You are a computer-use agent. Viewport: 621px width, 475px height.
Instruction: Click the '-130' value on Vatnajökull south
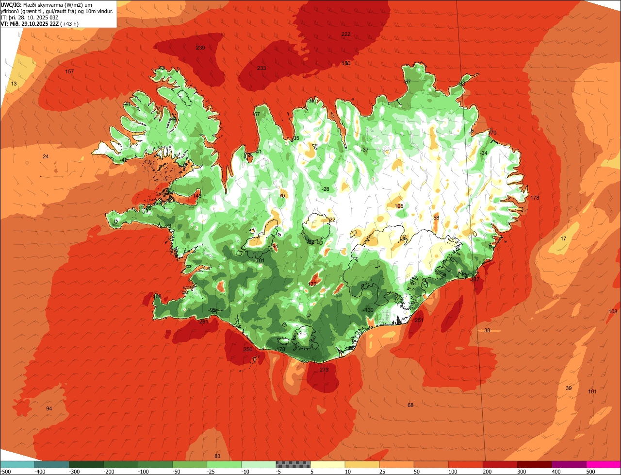pyautogui.click(x=368, y=310)
